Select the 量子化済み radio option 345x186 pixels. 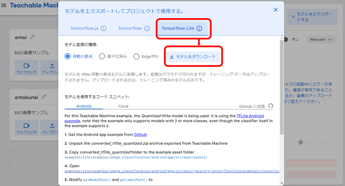click(x=102, y=56)
